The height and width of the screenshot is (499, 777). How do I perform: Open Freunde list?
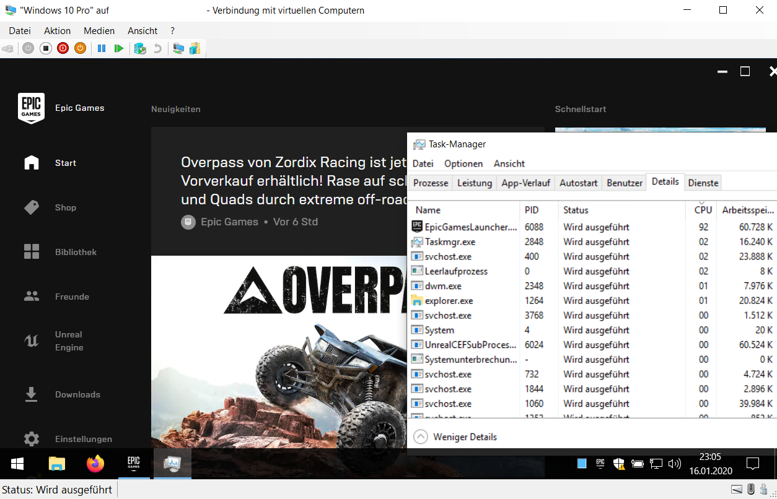(x=72, y=297)
